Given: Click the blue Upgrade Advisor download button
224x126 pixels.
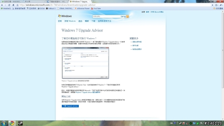Looking at the screenshot, I should pos(70,106).
